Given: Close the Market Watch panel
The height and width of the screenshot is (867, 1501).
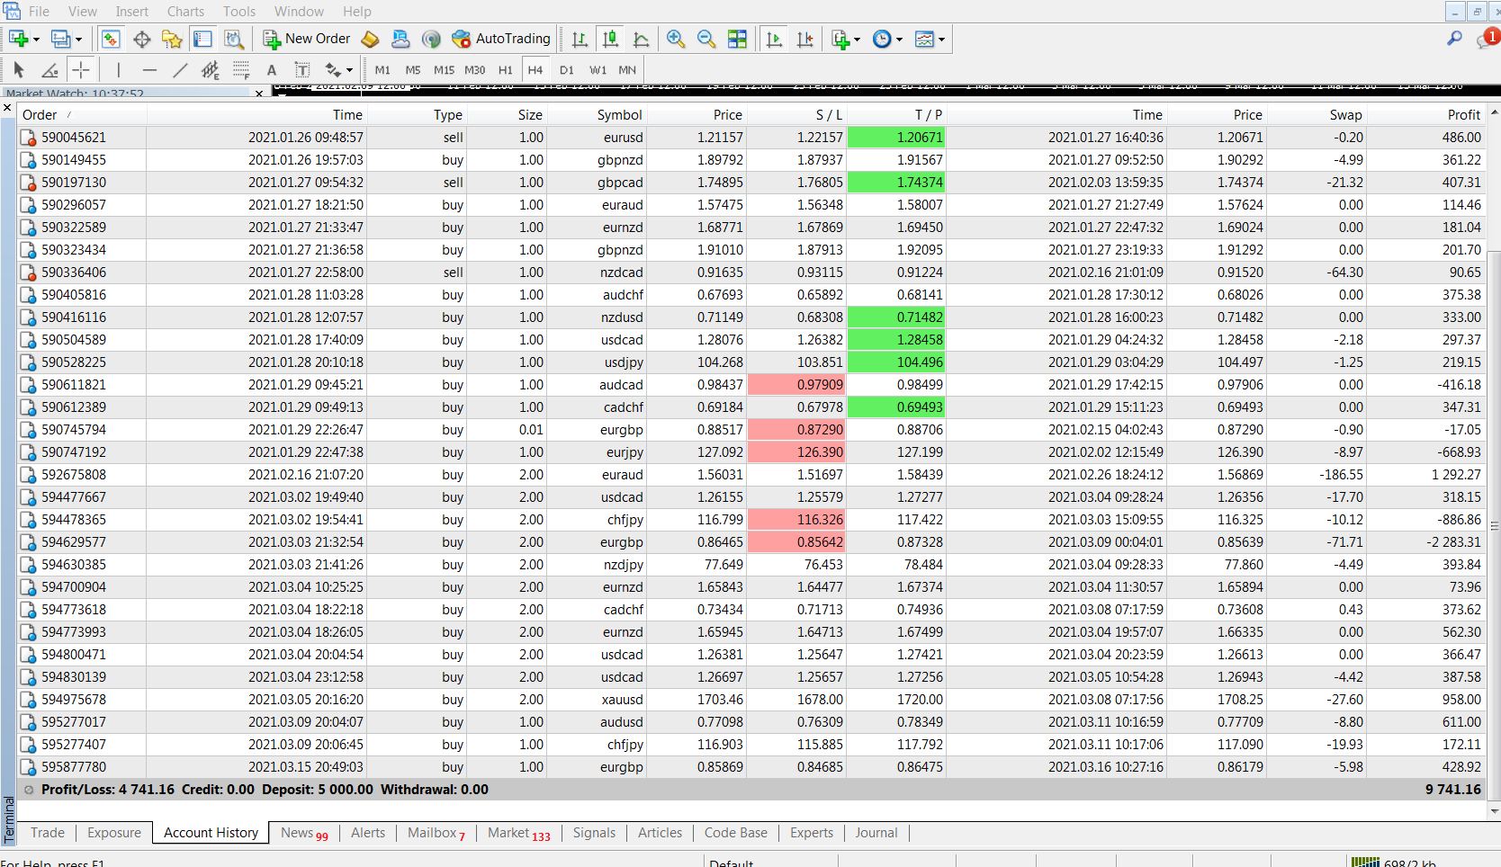Looking at the screenshot, I should [x=260, y=93].
